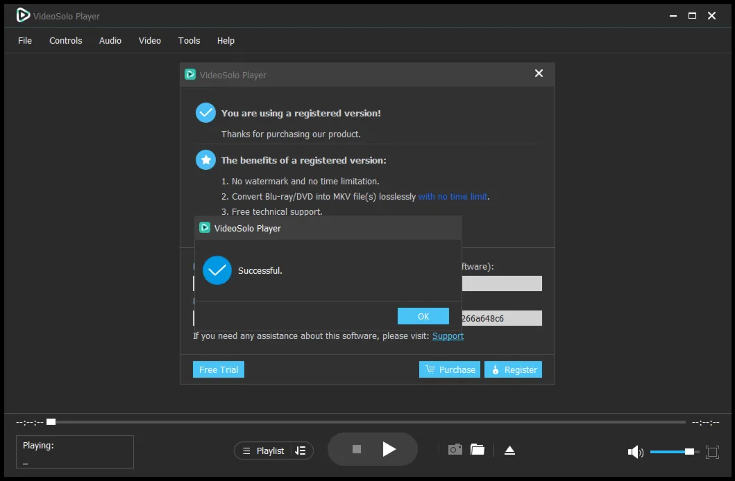Click the VideoSolo Player logo in title bar
Viewport: 735px width, 481px height.
[x=23, y=15]
